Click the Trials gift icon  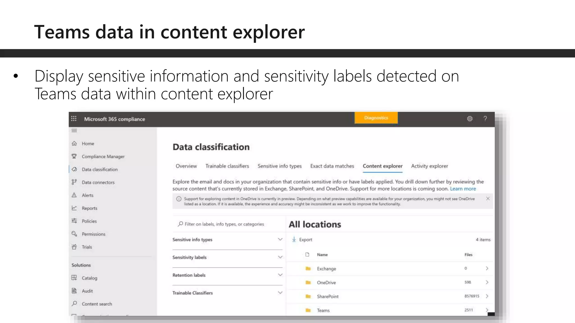click(74, 247)
